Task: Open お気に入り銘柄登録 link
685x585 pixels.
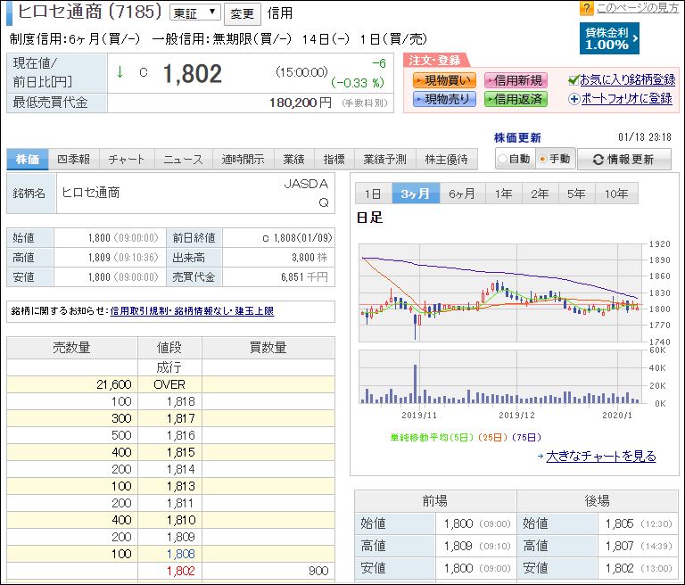Action: tap(627, 80)
